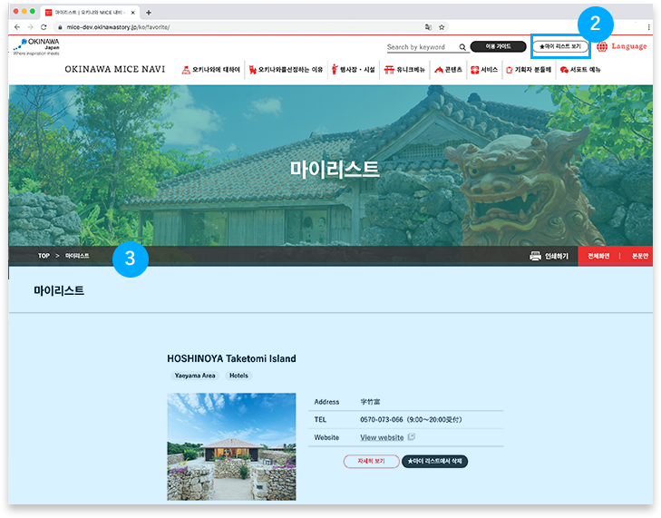Click the ★마이 리스트 보기 button
Viewport: 661px width, 518px height.
tap(560, 46)
